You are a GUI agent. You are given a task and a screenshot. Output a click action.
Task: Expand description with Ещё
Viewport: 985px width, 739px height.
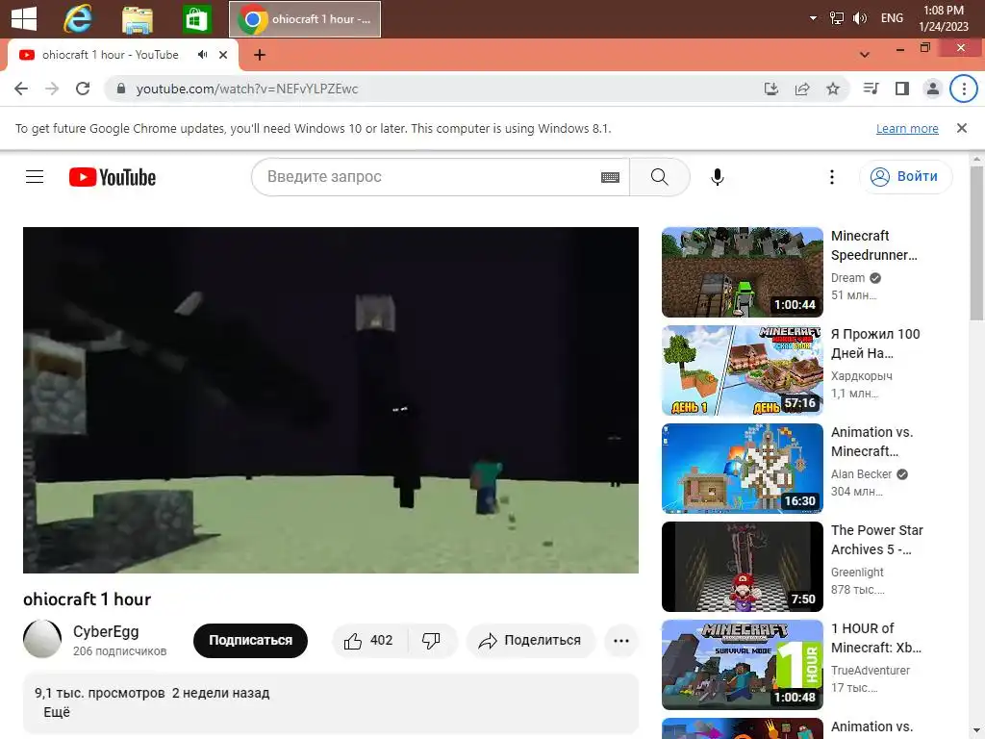coord(57,712)
